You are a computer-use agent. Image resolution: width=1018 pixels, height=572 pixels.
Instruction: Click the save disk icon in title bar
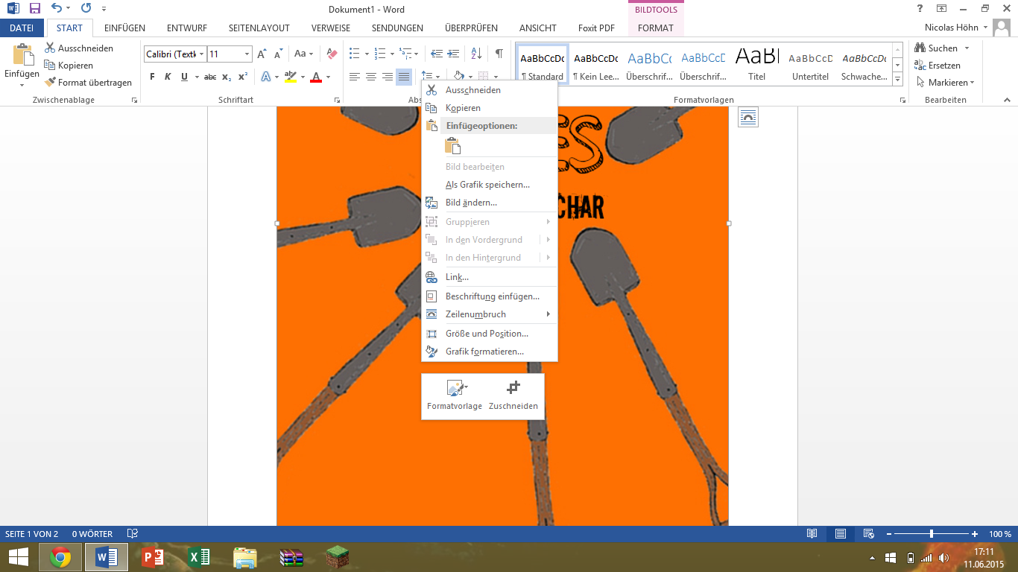pyautogui.click(x=34, y=9)
